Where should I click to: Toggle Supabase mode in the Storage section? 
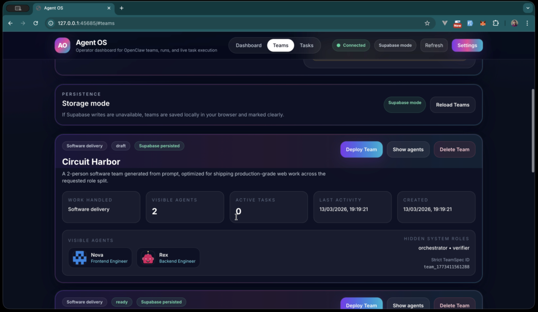(405, 104)
